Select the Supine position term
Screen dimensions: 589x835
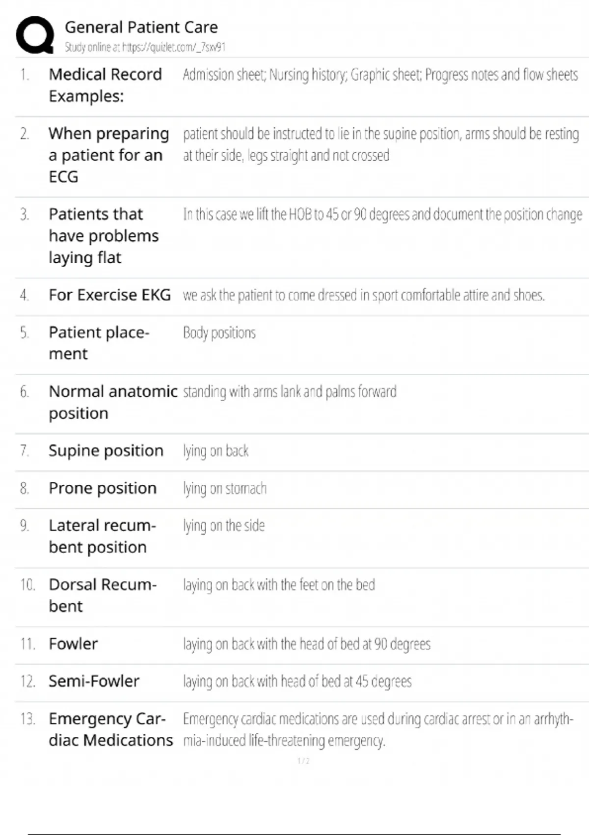click(x=106, y=450)
